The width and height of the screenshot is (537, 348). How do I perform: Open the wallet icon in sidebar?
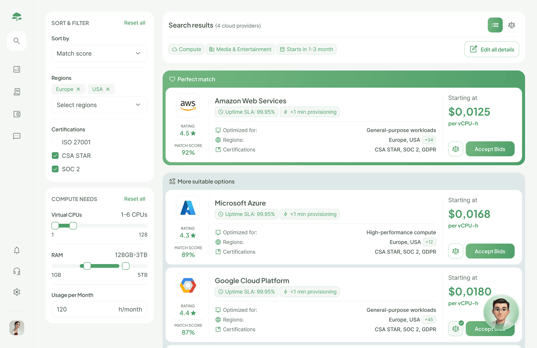pyautogui.click(x=17, y=114)
